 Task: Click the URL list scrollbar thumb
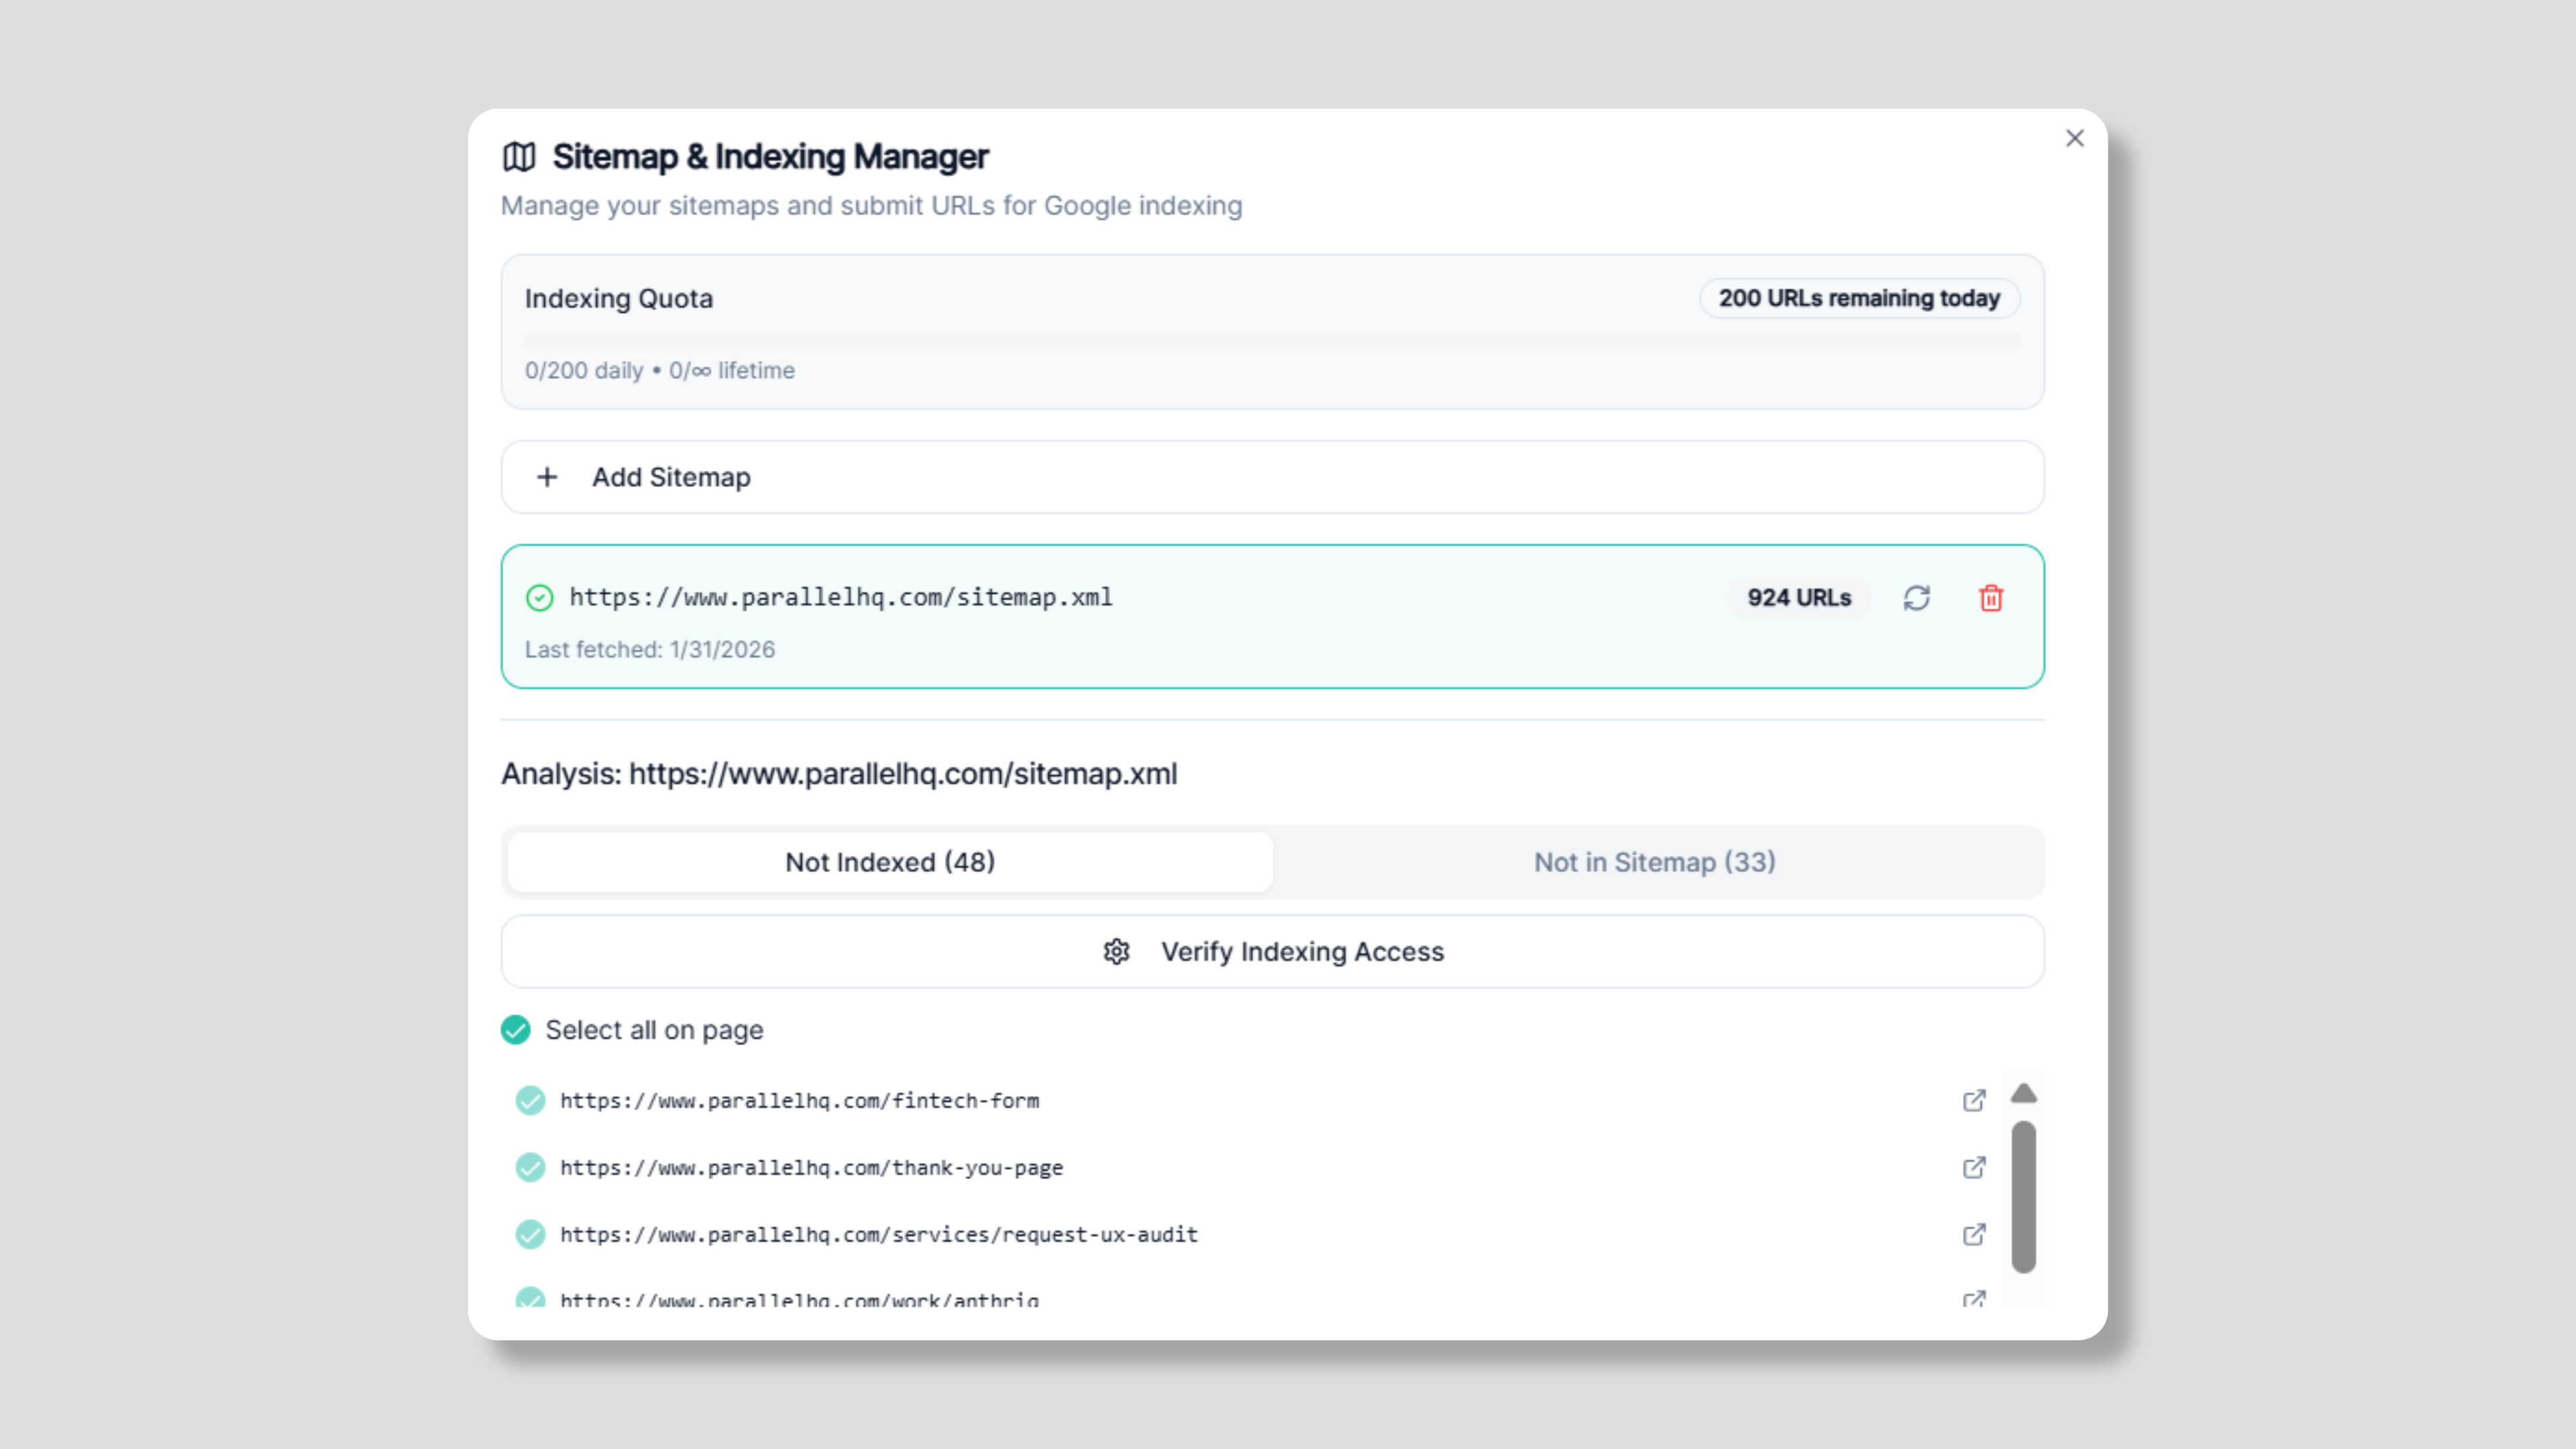2023,1197
